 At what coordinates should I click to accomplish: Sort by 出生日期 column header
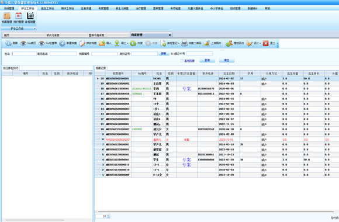pyautogui.click(x=229, y=74)
